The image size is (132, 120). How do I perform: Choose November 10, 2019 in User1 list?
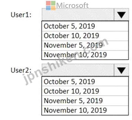click(x=85, y=55)
